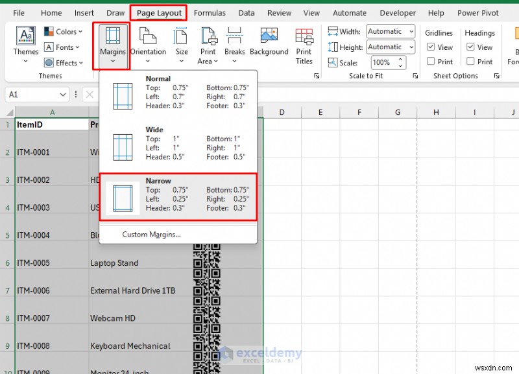Click the Width scale icon
519x374 pixels.
pos(333,31)
